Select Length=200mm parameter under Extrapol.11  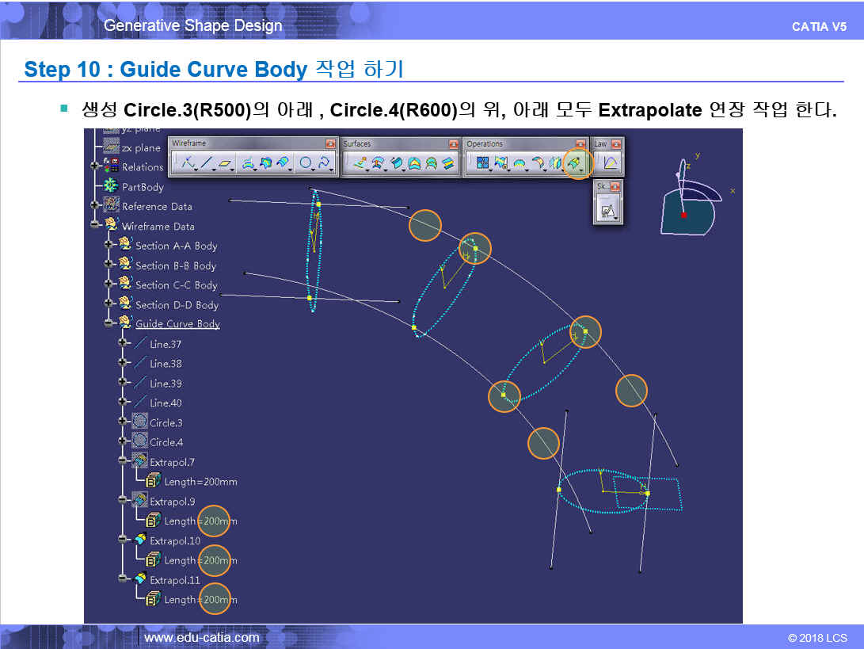coord(200,600)
